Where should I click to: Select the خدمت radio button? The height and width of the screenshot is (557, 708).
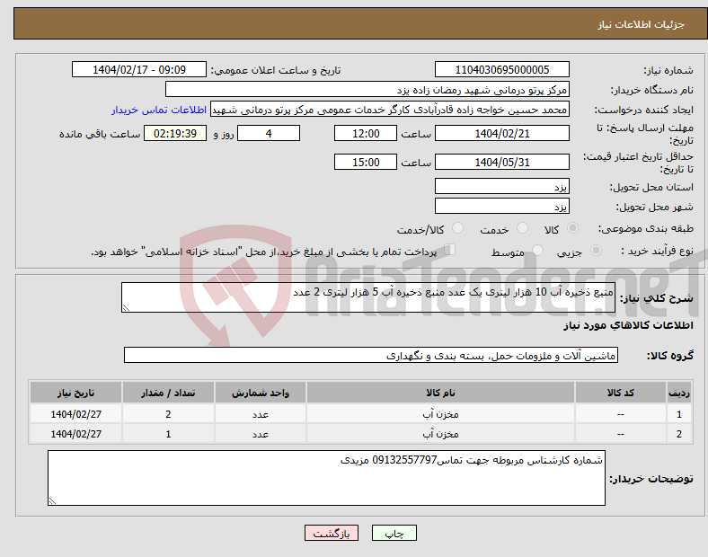522,228
